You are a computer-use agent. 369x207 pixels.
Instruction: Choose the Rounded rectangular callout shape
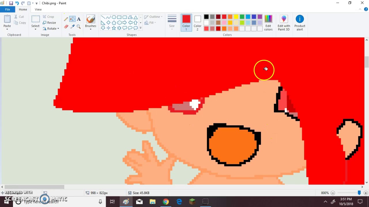(125, 28)
